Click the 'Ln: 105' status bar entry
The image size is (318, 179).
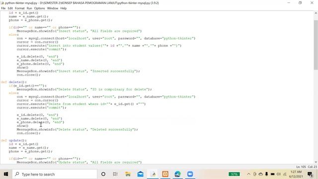(x=301, y=167)
